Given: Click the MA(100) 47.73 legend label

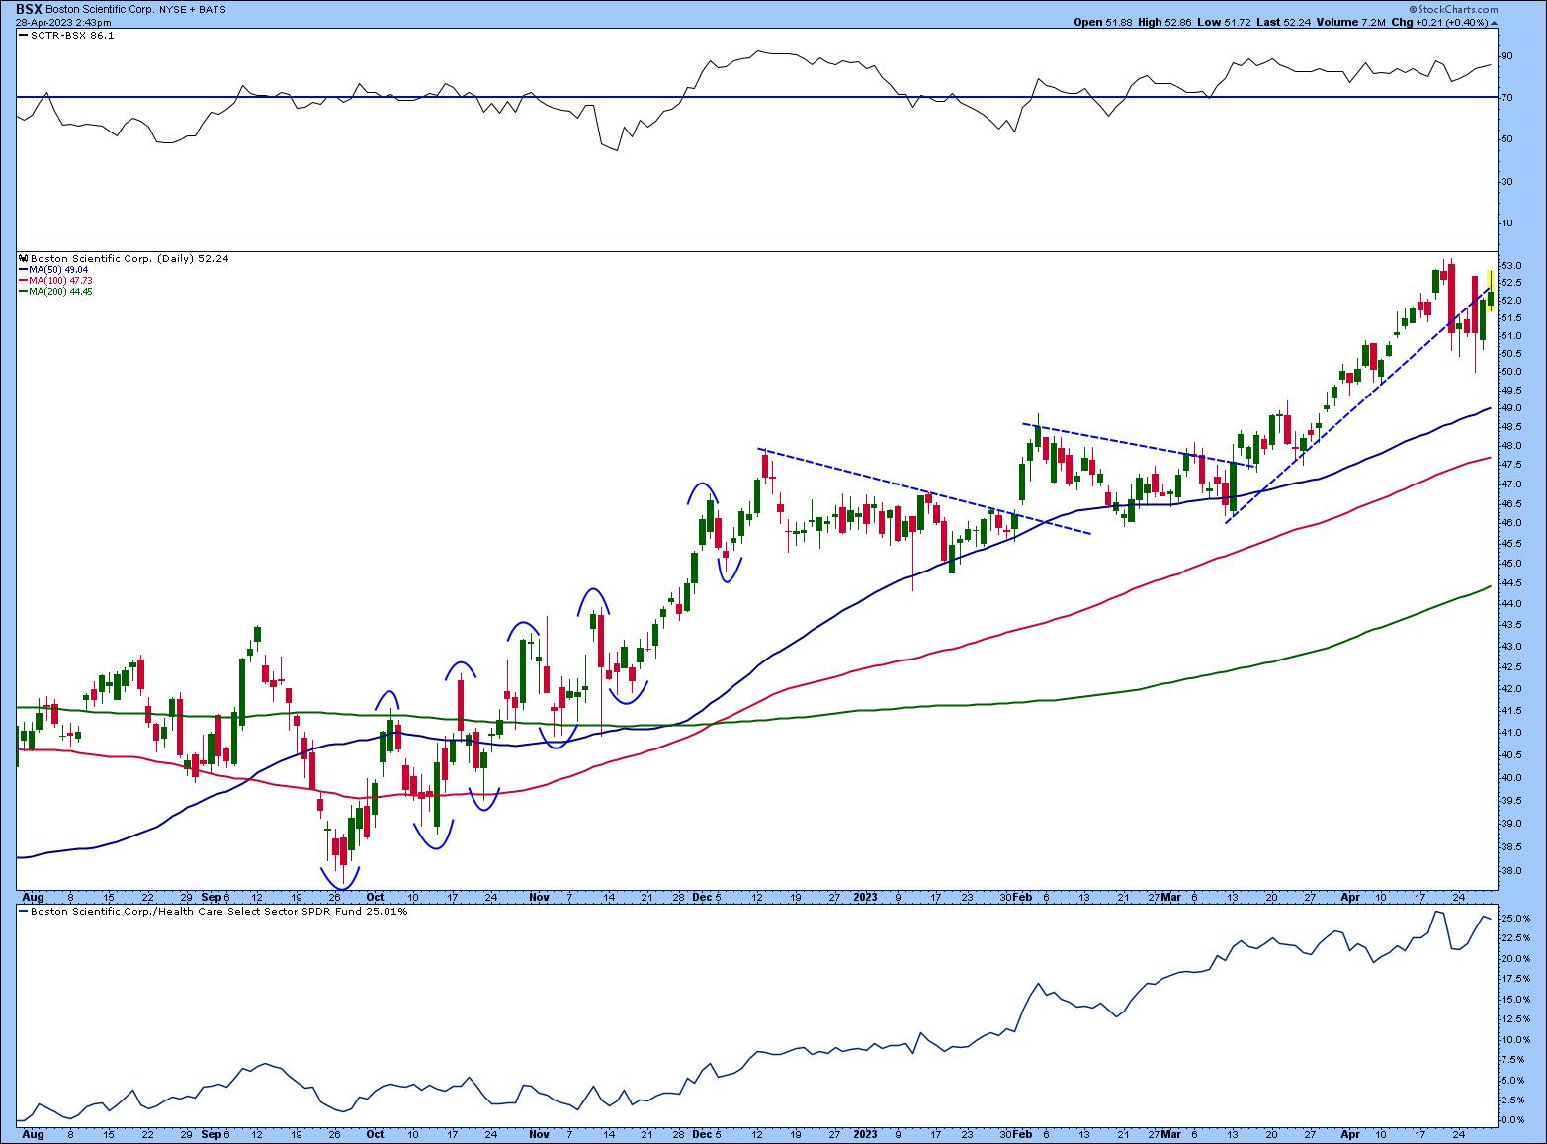Looking at the screenshot, I should pos(61,281).
